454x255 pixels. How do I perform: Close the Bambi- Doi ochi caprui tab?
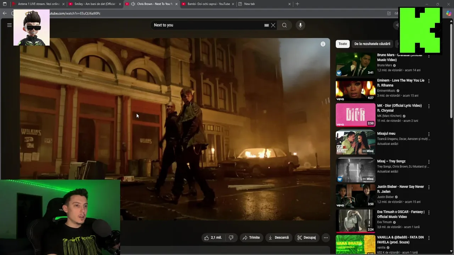tap(233, 4)
